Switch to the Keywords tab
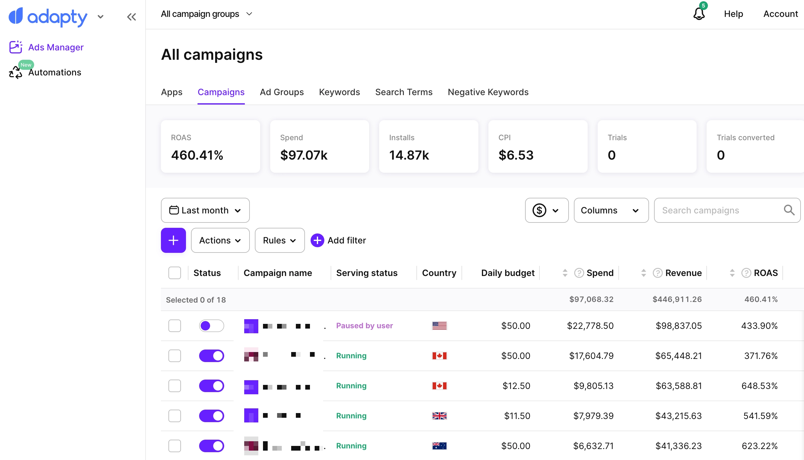 tap(339, 92)
